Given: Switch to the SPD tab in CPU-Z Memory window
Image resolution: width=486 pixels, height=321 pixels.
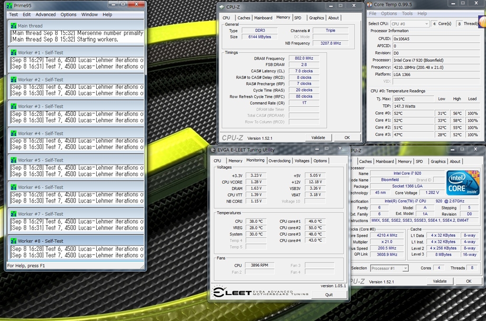Looking at the screenshot, I should click(x=298, y=18).
